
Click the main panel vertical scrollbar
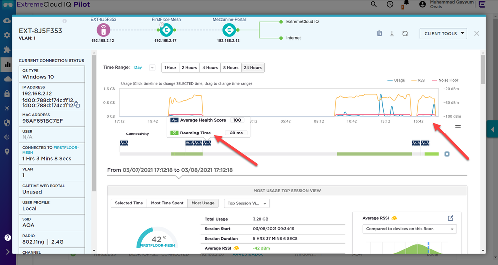[483, 70]
